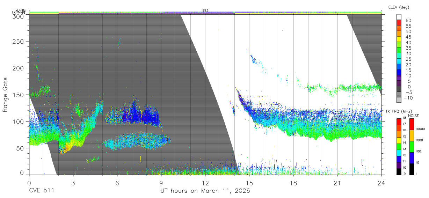This screenshot has width=429, height=198.
Task: Click the 993 CPID value above the plot
Action: 205,10
